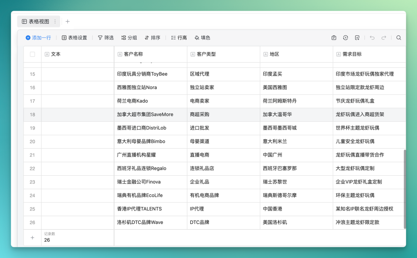Click the 记录数 26 summary cell

[x=78, y=238]
